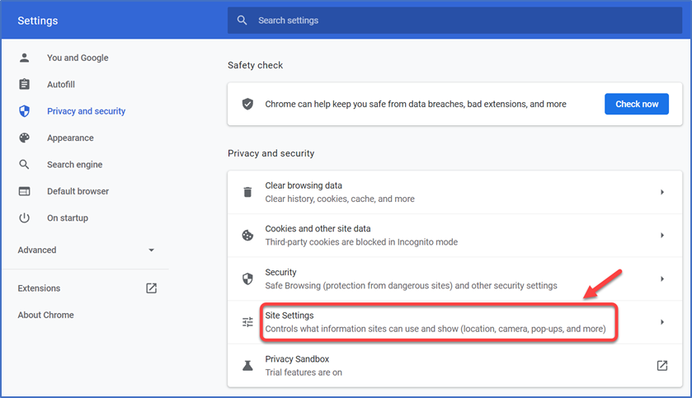
Task: Open Site Settings entry
Action: tap(454, 322)
